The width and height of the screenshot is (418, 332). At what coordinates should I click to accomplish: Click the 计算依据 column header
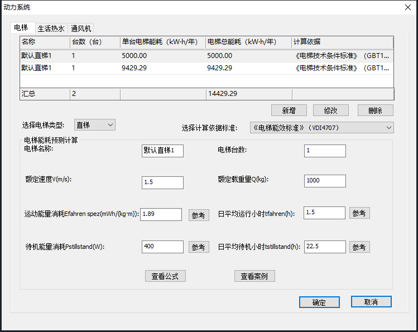342,42
